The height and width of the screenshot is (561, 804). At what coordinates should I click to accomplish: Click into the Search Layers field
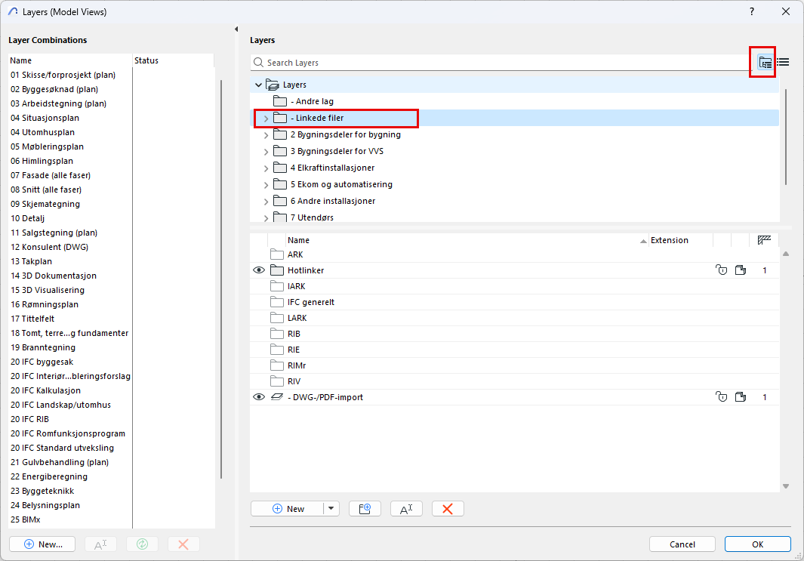[498, 63]
